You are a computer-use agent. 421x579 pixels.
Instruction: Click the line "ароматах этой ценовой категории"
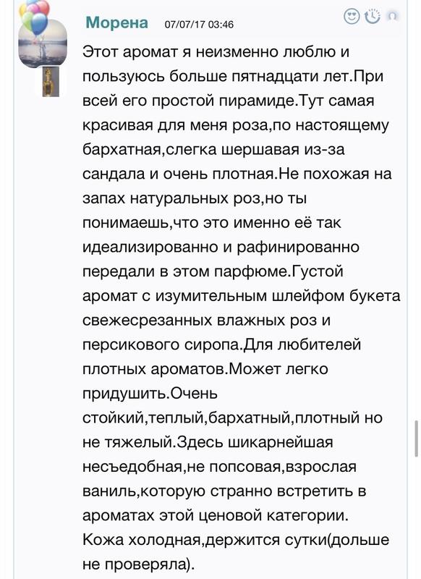[216, 515]
